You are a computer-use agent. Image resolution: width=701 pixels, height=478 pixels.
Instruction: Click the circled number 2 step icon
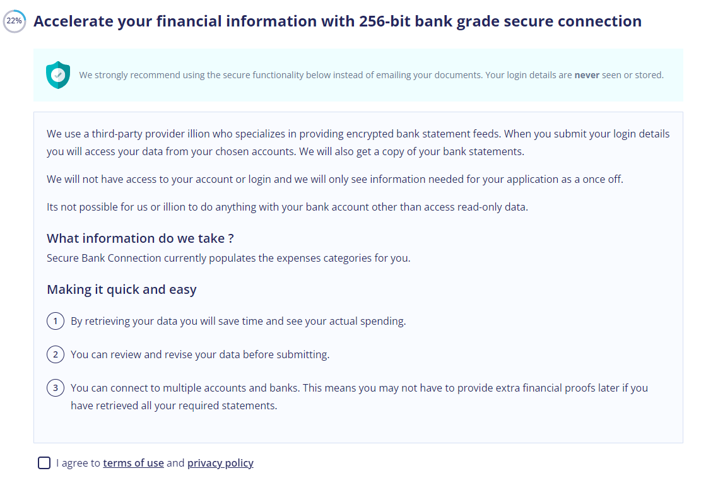tap(56, 354)
